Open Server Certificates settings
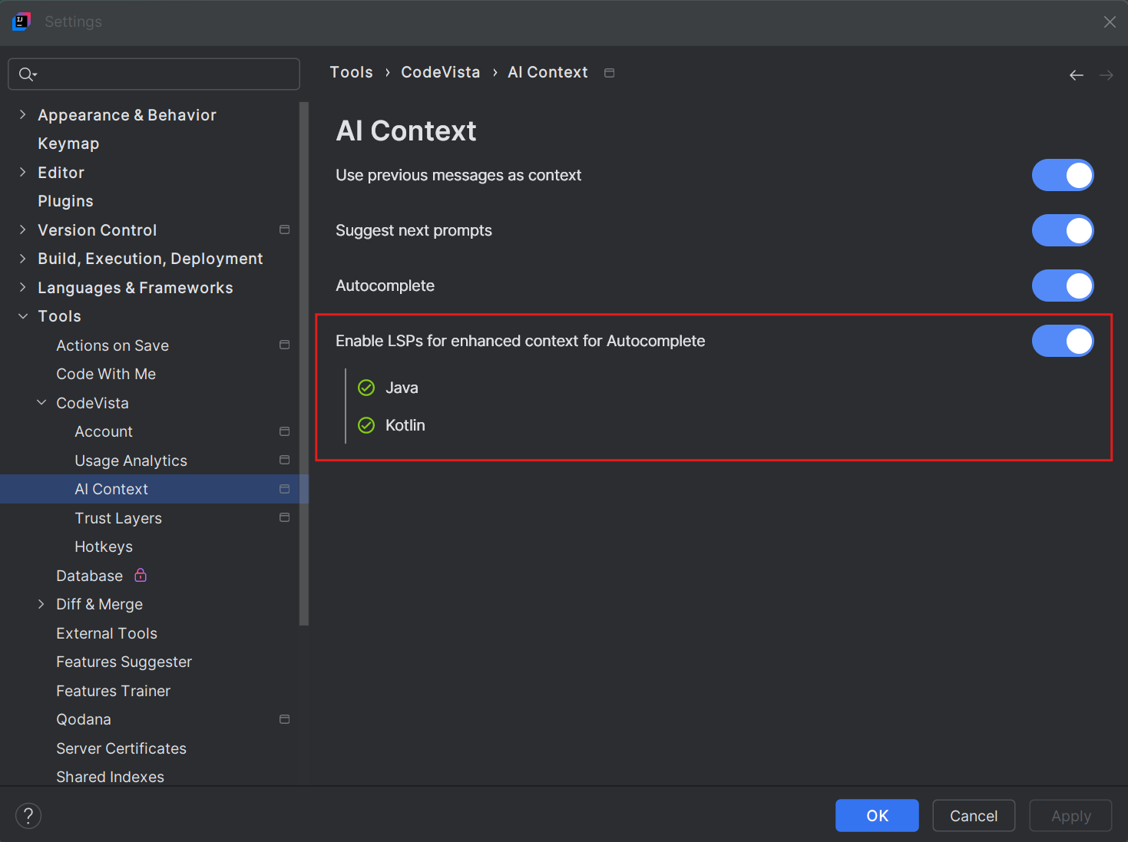The height and width of the screenshot is (842, 1128). [x=121, y=748]
